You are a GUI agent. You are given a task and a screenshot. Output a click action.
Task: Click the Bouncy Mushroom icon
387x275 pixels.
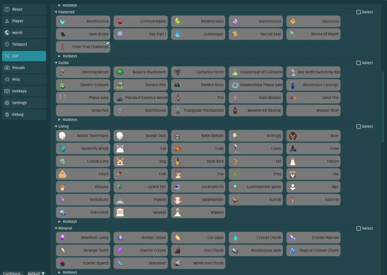tap(120, 72)
